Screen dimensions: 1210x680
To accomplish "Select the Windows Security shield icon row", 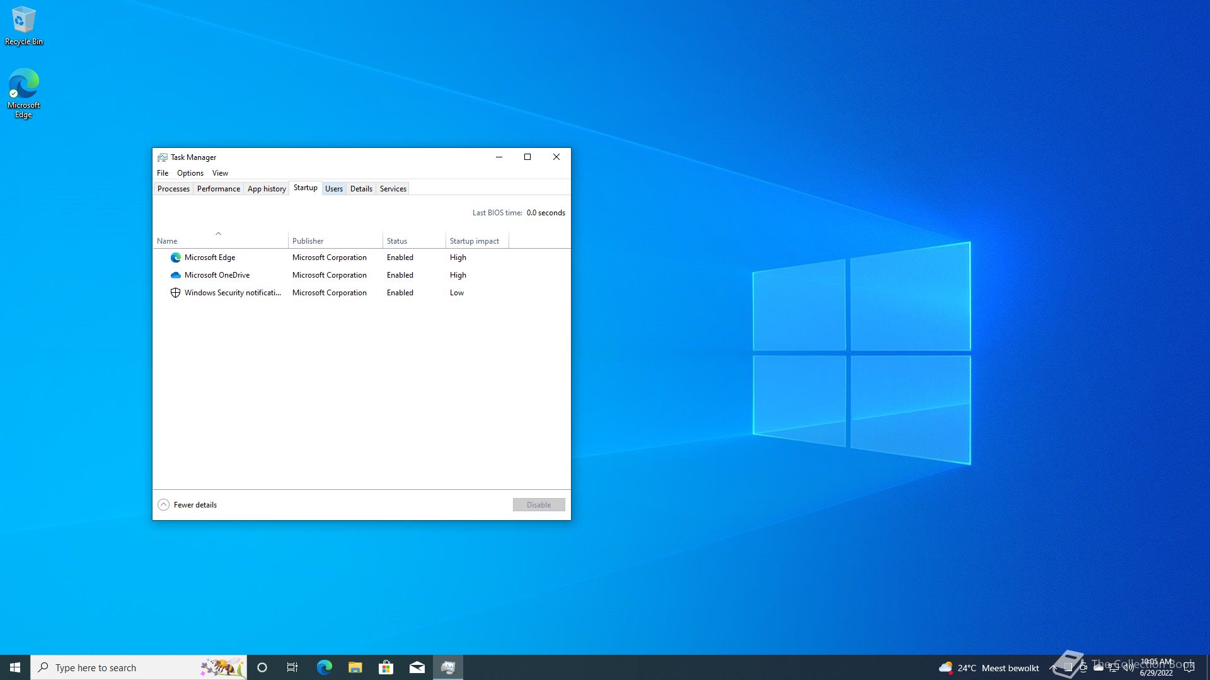I will click(176, 293).
